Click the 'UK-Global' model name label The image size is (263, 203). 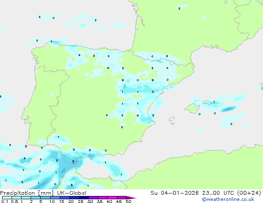pyautogui.click(x=72, y=193)
